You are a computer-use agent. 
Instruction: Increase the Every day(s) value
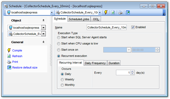(132, 71)
